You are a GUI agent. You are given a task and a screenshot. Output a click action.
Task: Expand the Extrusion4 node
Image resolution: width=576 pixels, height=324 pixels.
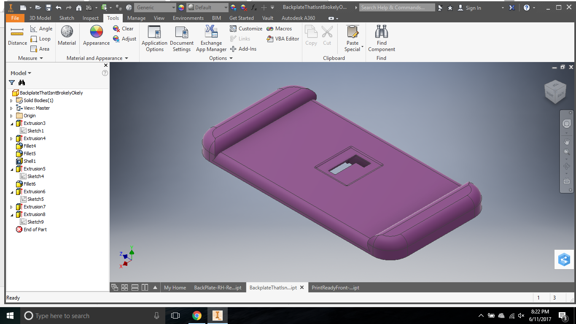(11, 139)
